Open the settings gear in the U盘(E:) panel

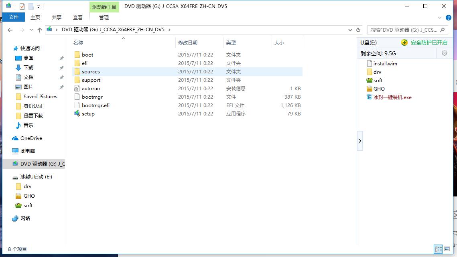[445, 53]
